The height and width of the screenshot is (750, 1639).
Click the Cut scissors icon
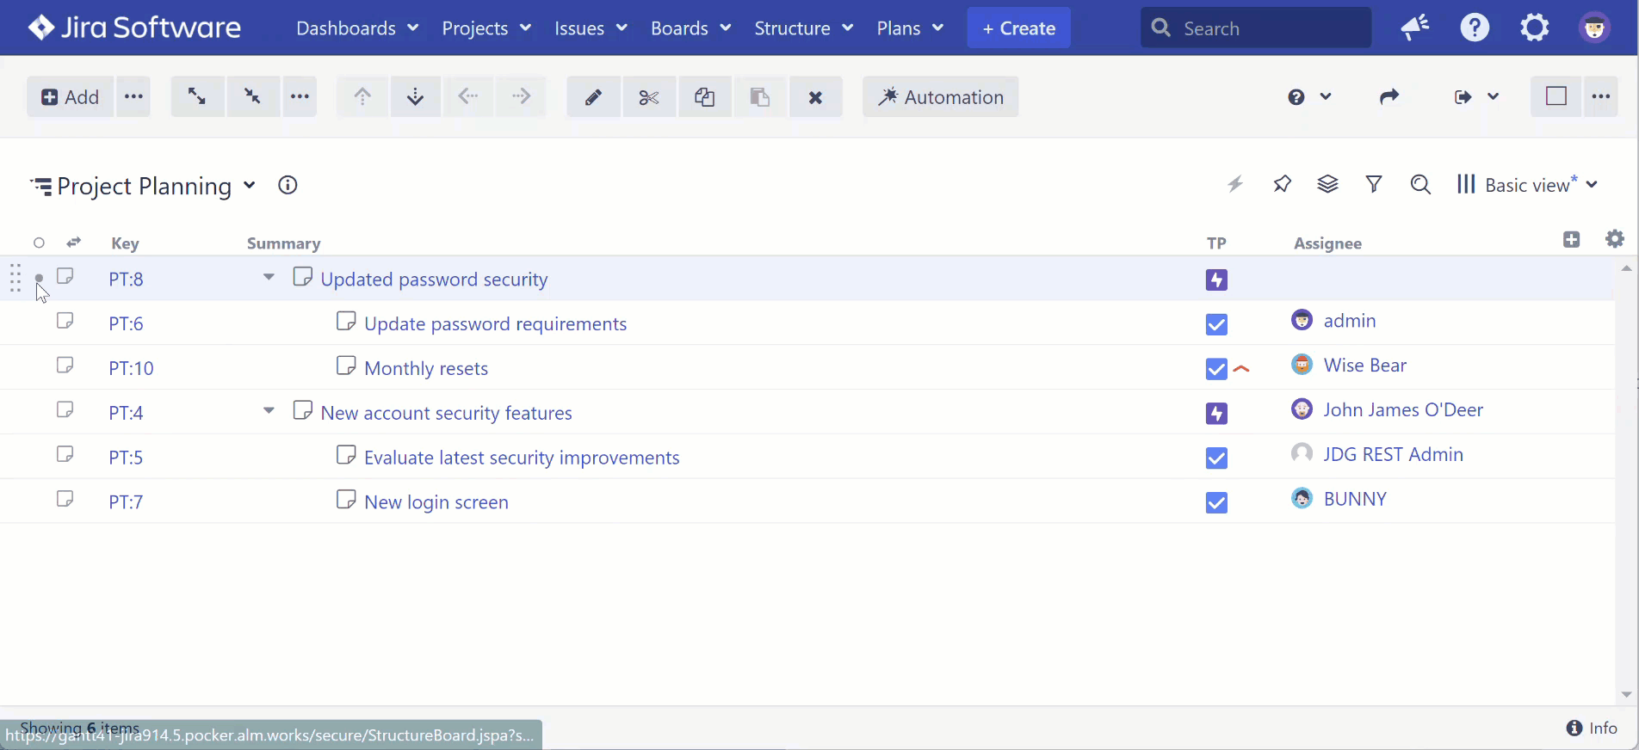pos(649,97)
